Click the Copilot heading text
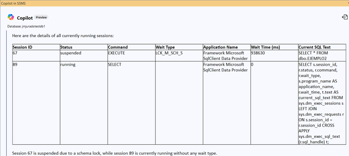Viewport: 349px width, 156px height. pos(25,18)
